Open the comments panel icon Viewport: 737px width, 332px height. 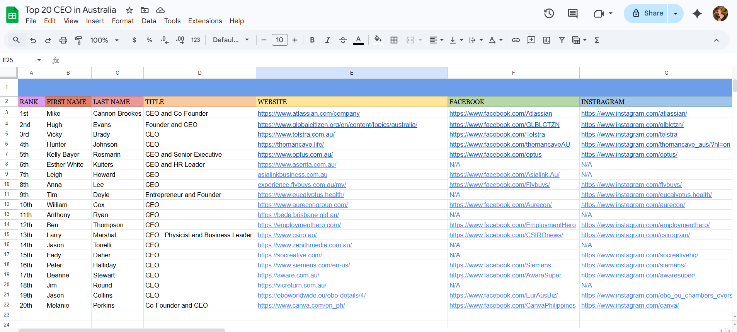coord(572,14)
